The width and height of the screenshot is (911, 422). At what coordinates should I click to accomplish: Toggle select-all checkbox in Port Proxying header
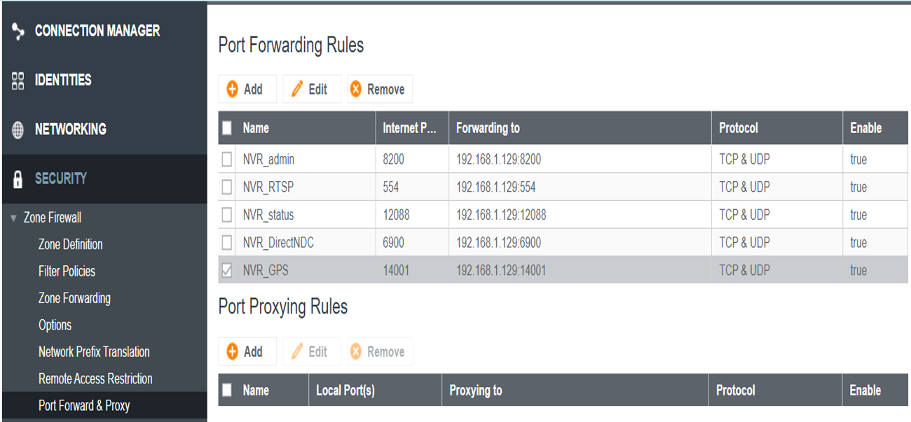[227, 391]
